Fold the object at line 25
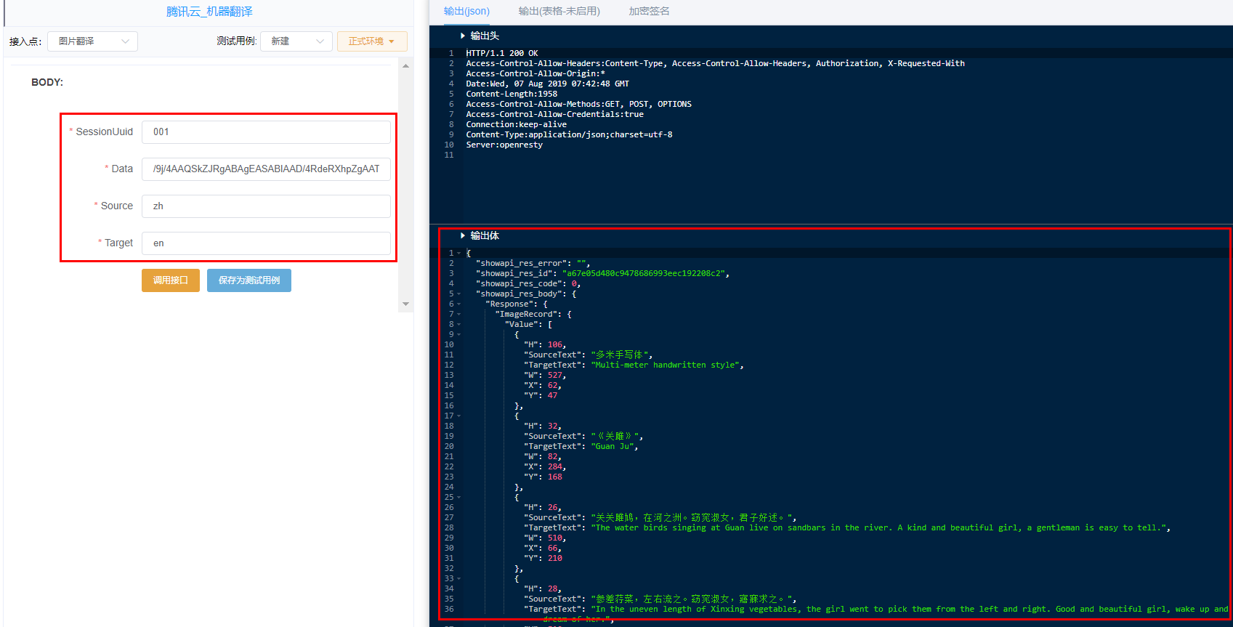 click(459, 498)
